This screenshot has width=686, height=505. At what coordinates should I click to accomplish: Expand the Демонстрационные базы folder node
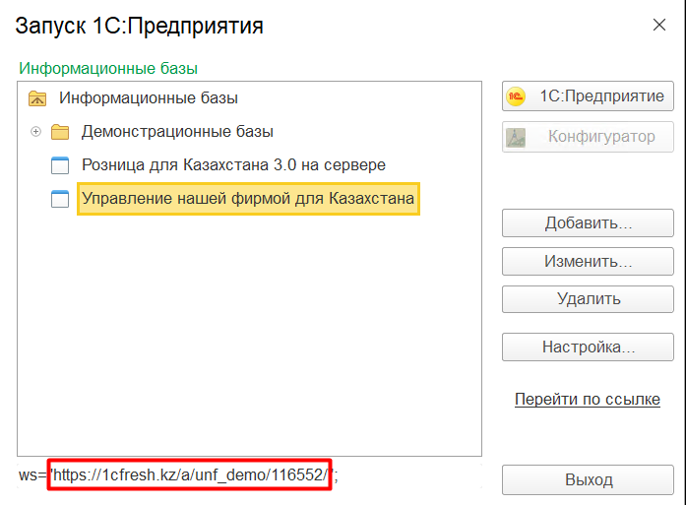tap(35, 131)
